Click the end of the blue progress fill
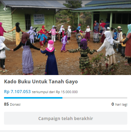Image resolution: width=131 pixels, height=132 pixels. [x=62, y=98]
